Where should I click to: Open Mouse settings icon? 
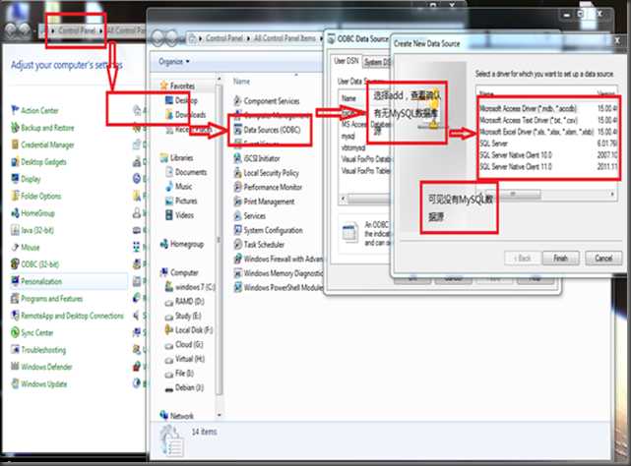click(x=16, y=247)
